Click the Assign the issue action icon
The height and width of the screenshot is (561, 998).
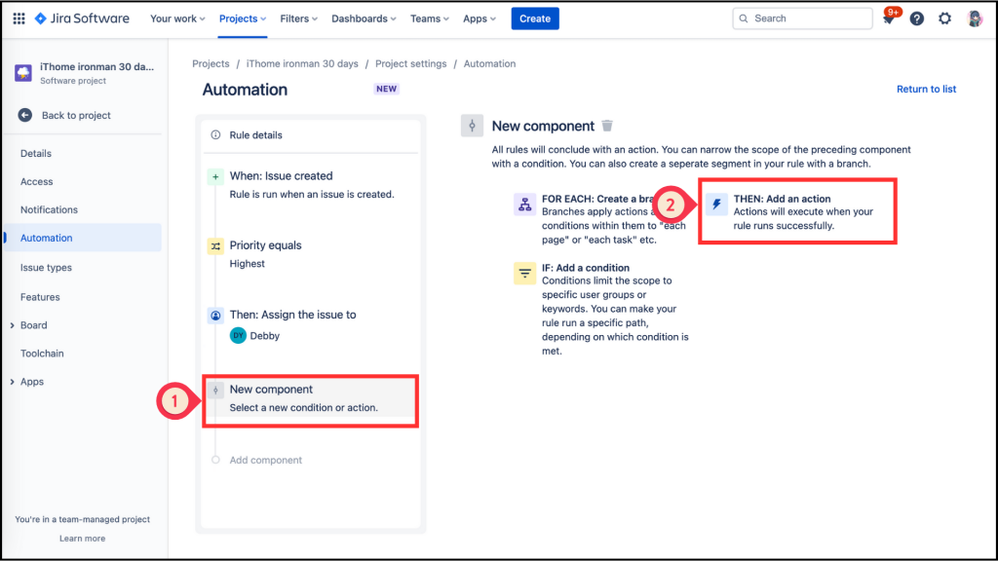click(x=215, y=316)
